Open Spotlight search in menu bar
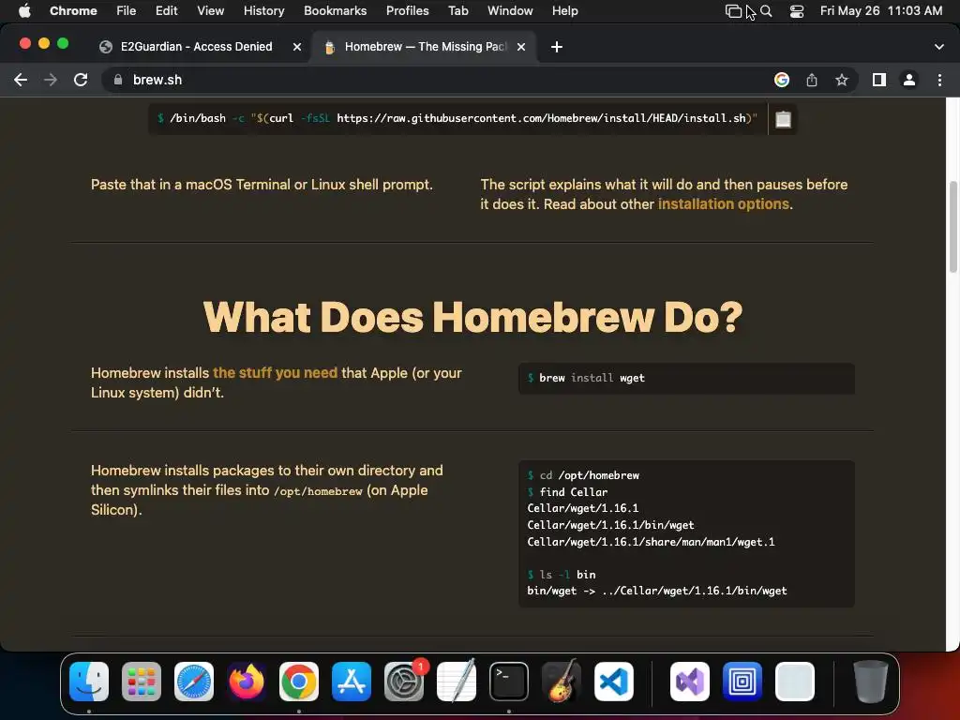Viewport: 960px width, 720px height. click(x=766, y=11)
